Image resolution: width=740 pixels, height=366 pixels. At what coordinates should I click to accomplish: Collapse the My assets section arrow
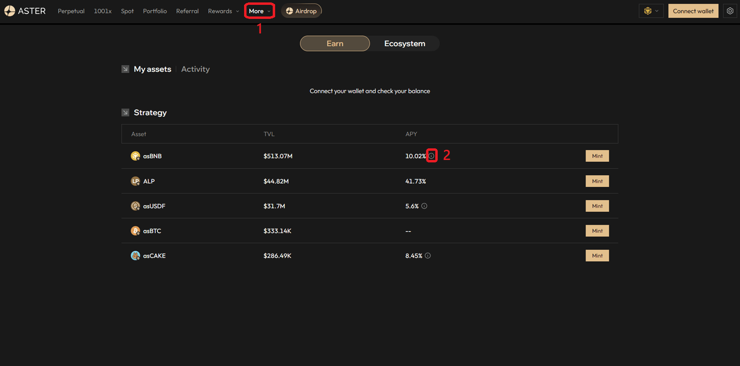pyautogui.click(x=125, y=69)
